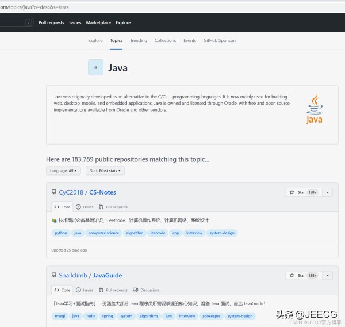Screen dimensions: 345x327
Task: Open the JavaGuide repository link
Action: 108,275
